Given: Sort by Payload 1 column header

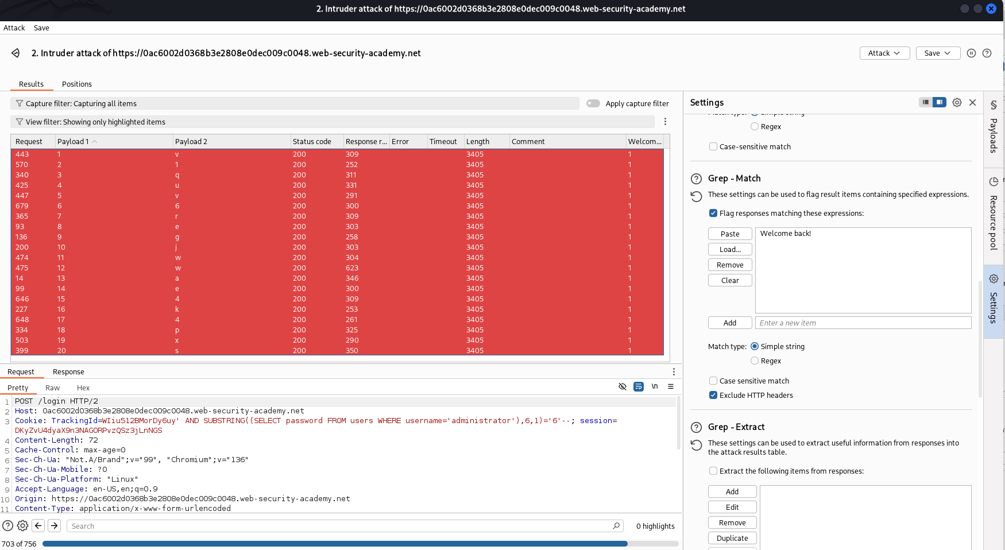Looking at the screenshot, I should 114,141.
